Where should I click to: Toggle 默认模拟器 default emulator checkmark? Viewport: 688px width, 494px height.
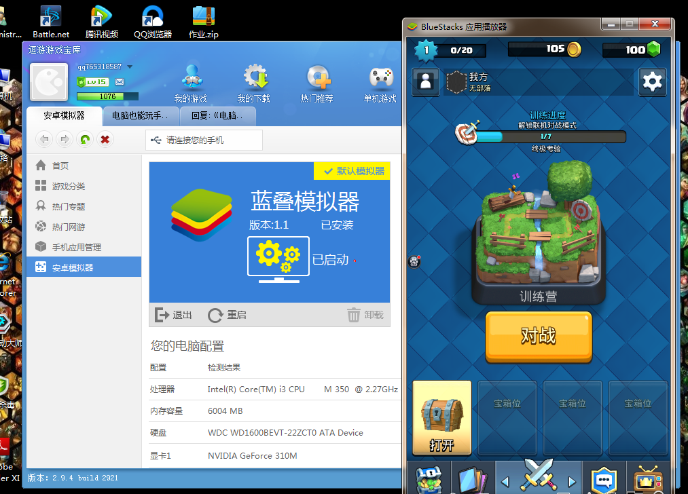tap(352, 171)
